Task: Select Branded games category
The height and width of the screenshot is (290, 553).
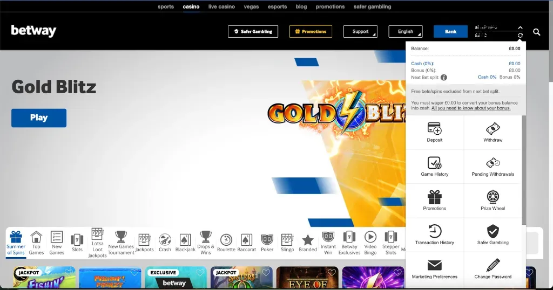Action: 308,243
